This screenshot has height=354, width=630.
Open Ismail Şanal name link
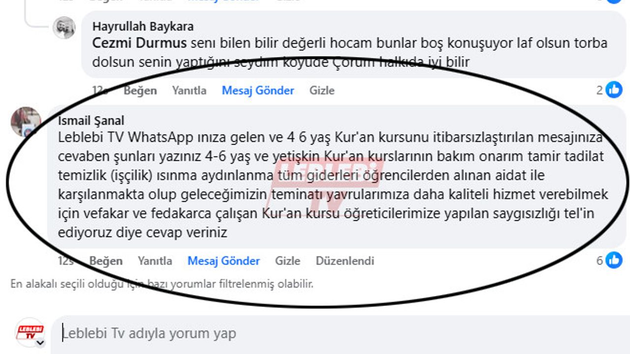click(x=91, y=120)
